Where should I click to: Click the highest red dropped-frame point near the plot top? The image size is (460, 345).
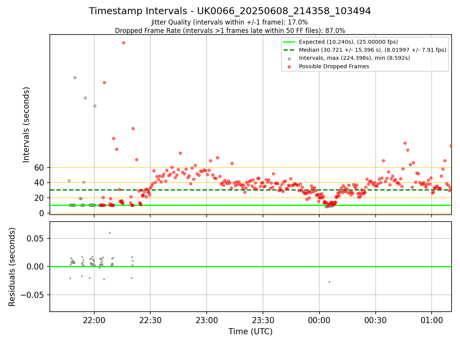tap(123, 43)
